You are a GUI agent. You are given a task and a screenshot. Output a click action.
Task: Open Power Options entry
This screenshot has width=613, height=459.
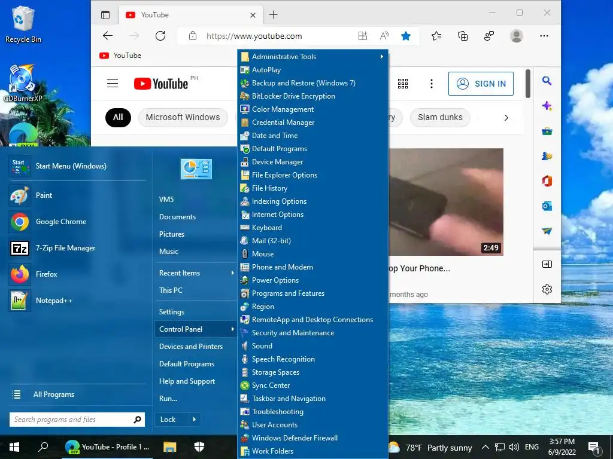[x=312, y=280]
